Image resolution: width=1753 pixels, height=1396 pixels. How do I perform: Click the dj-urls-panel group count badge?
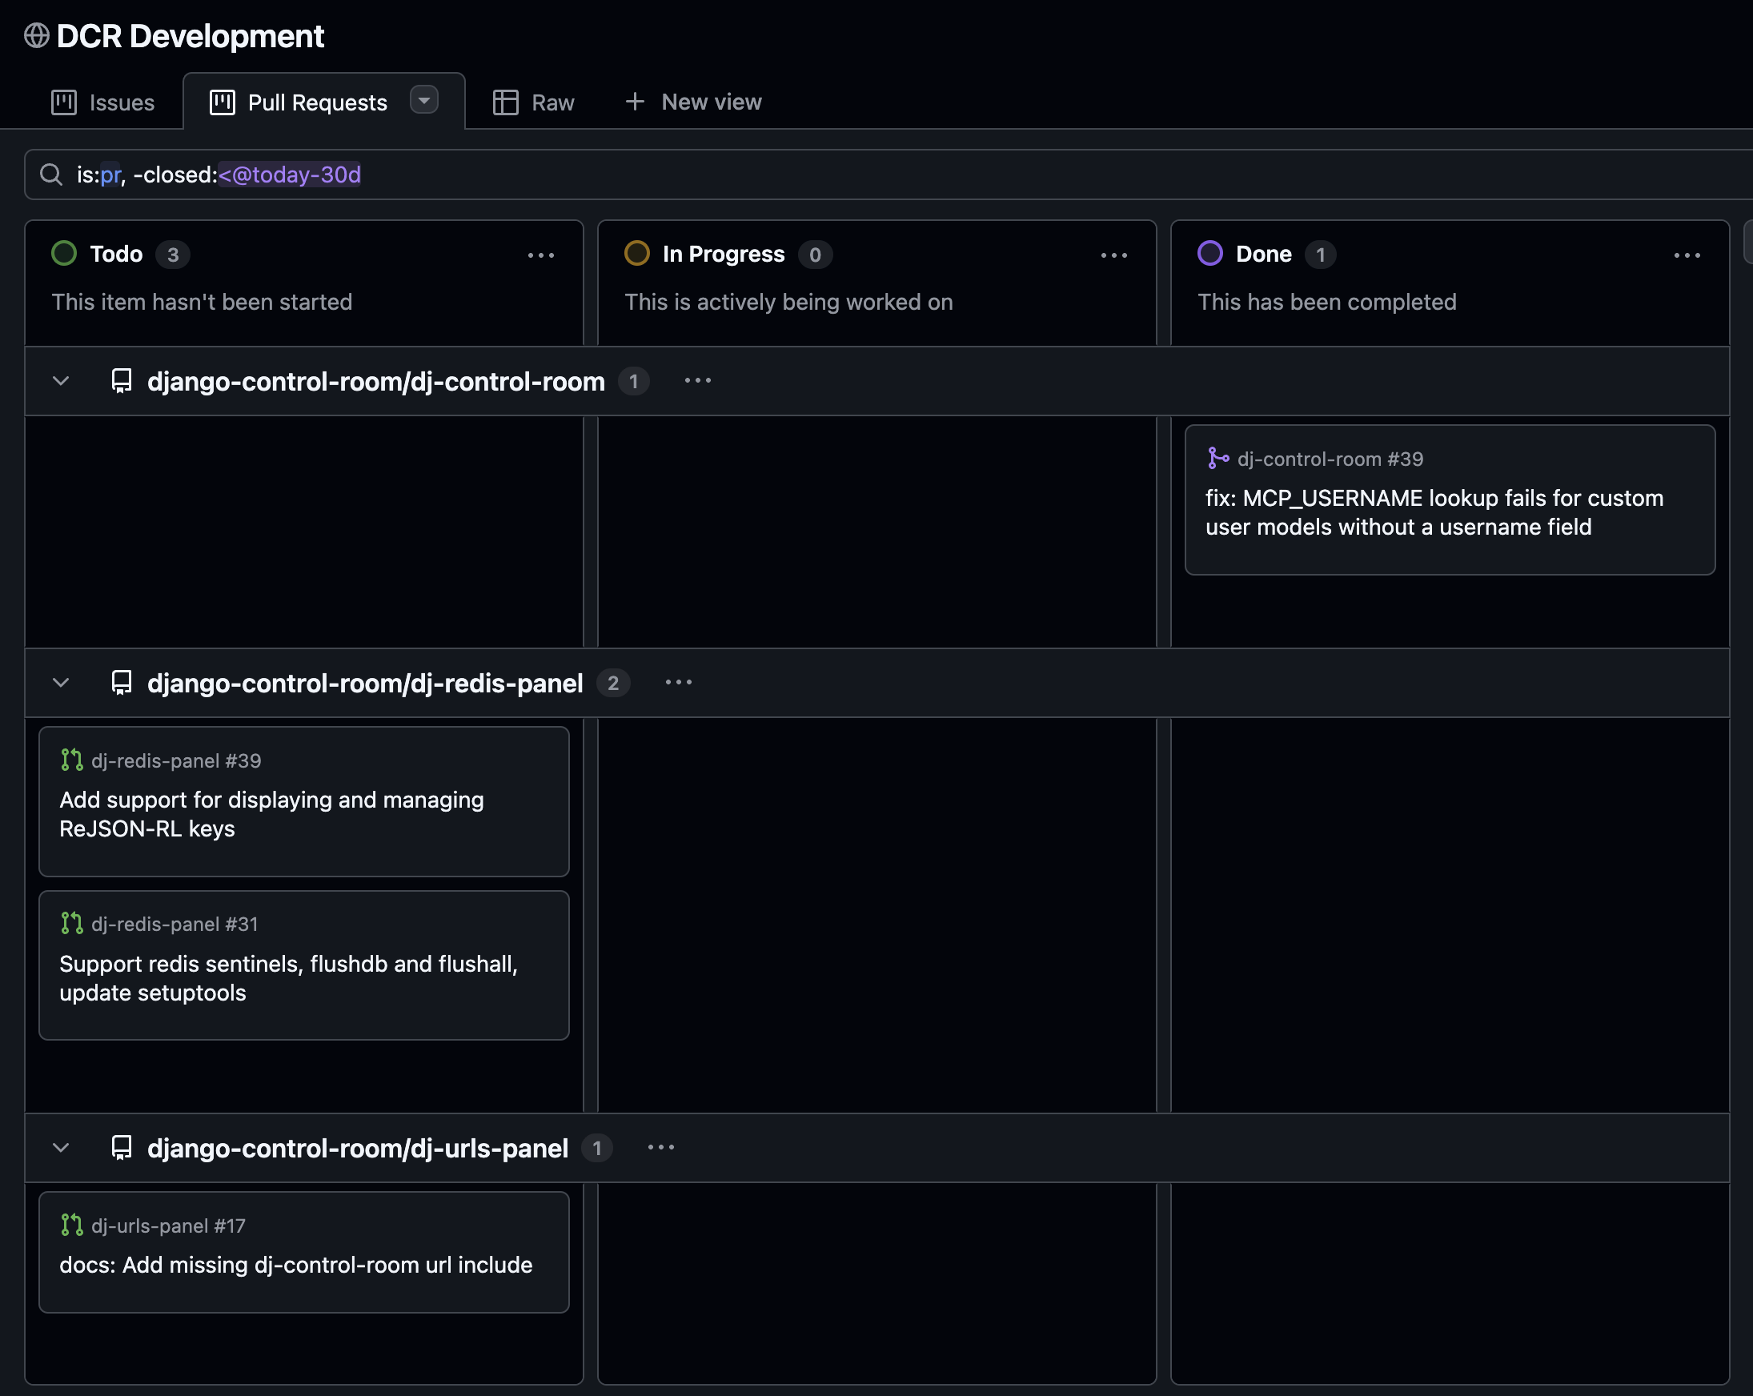point(597,1148)
